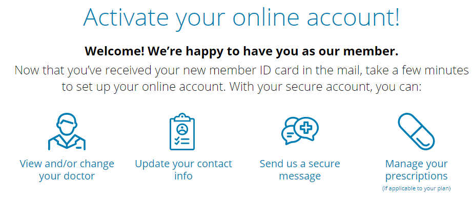Click the 'Activate your online account!' heading
The width and height of the screenshot is (473, 199).
click(241, 17)
